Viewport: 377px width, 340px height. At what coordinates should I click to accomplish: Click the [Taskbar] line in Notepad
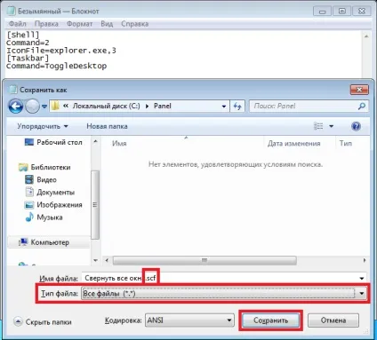point(28,59)
